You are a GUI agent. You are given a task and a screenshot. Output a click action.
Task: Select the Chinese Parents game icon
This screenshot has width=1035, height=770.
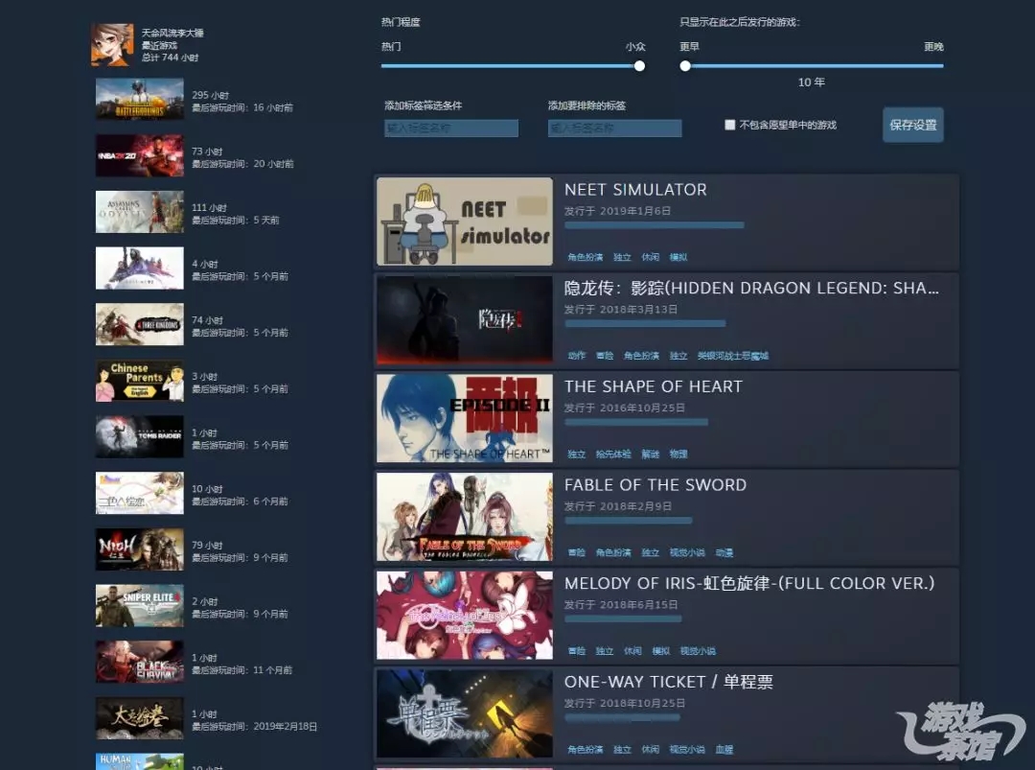(x=139, y=381)
